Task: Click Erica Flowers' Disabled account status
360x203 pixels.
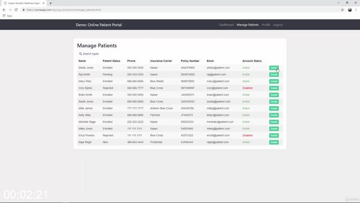Action: click(x=247, y=135)
